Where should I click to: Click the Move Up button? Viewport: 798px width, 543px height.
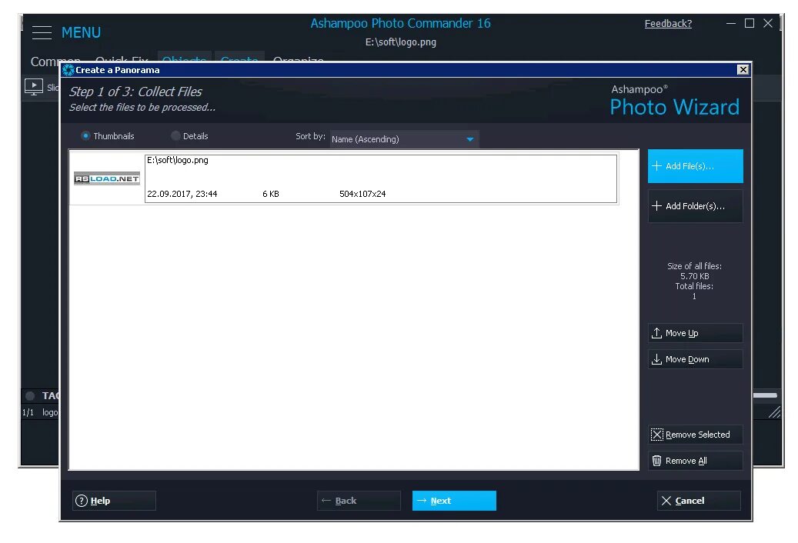click(x=695, y=333)
